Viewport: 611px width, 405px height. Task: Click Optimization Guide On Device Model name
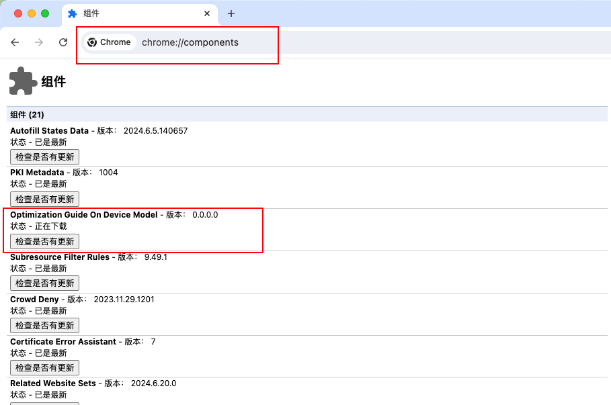[x=84, y=215]
